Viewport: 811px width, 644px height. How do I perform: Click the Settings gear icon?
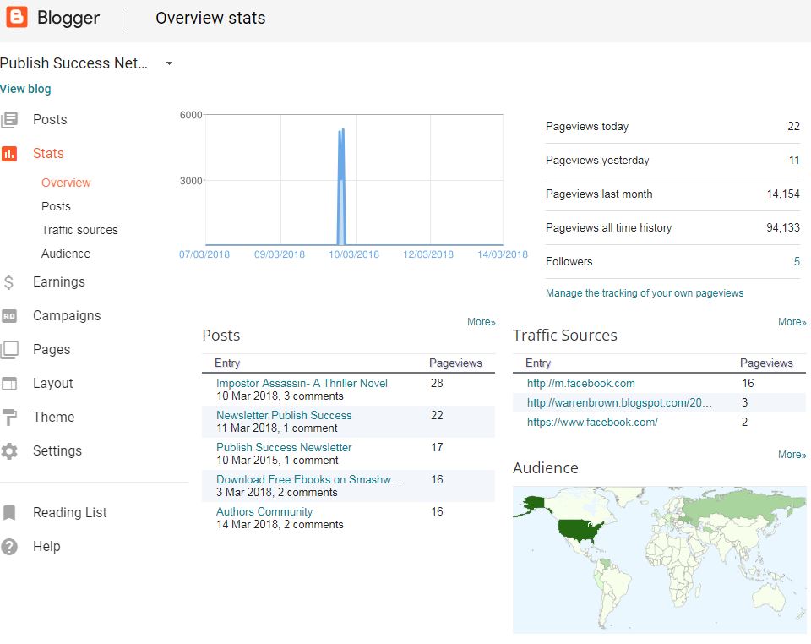pos(9,451)
